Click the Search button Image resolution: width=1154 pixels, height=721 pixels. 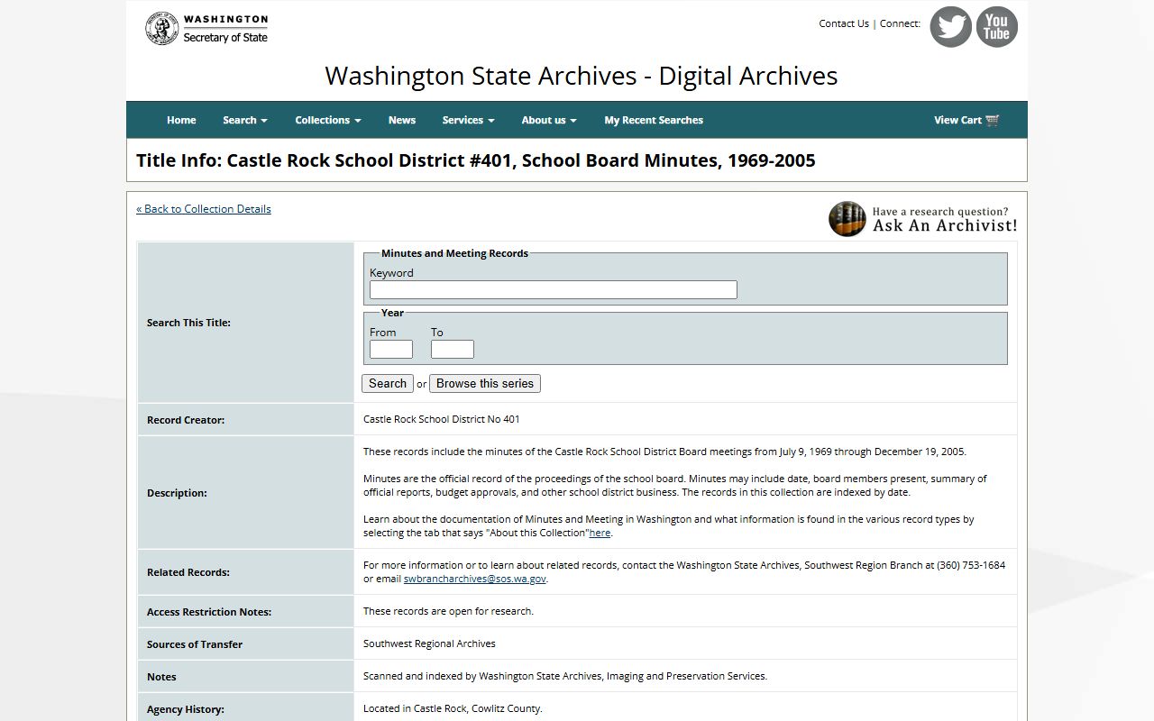click(388, 383)
